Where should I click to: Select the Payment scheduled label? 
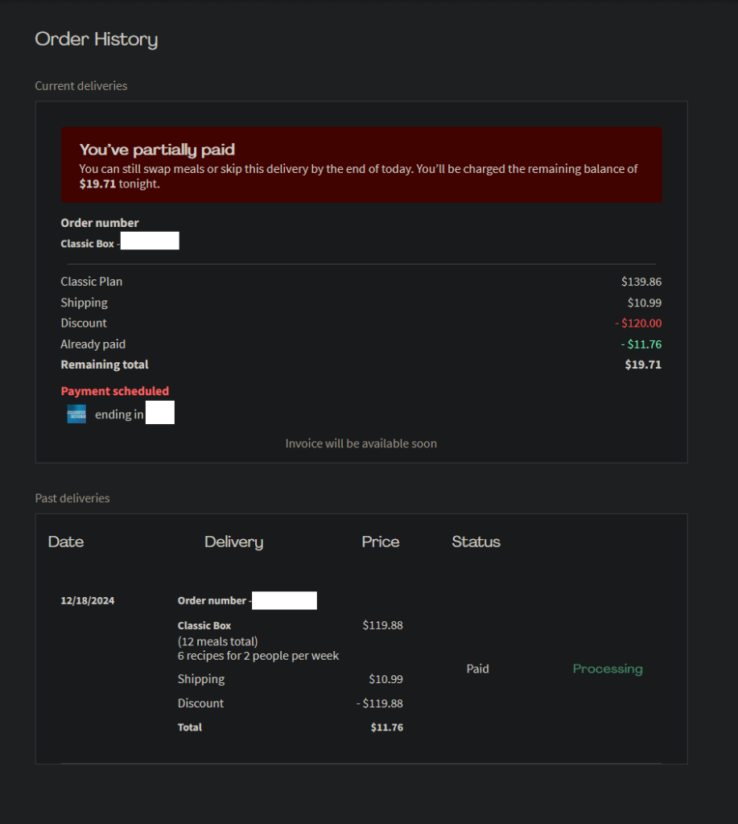[114, 391]
